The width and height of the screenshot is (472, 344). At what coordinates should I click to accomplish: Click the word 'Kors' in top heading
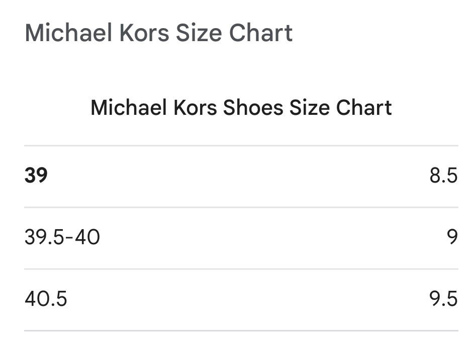tap(144, 33)
